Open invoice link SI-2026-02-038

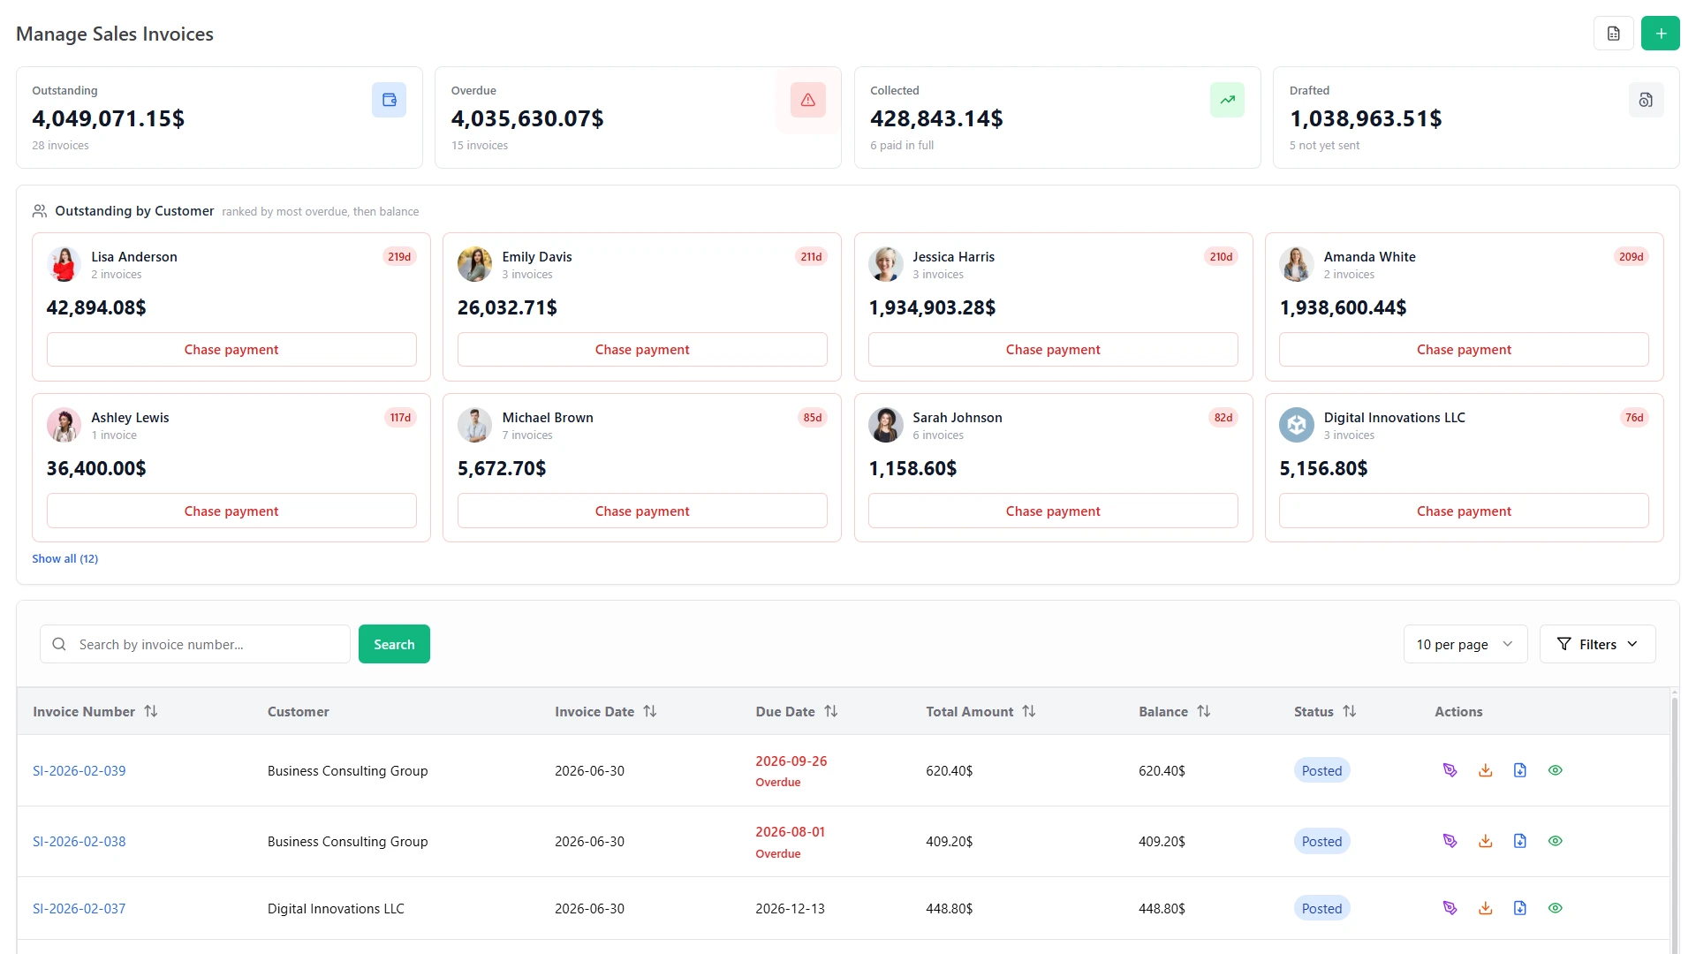(x=79, y=841)
